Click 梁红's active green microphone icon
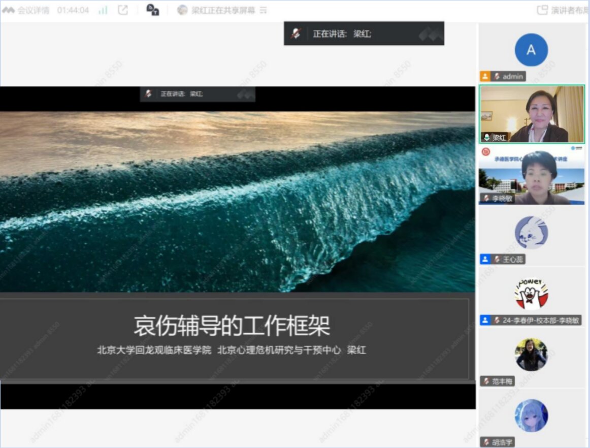590x448 pixels. 487,138
